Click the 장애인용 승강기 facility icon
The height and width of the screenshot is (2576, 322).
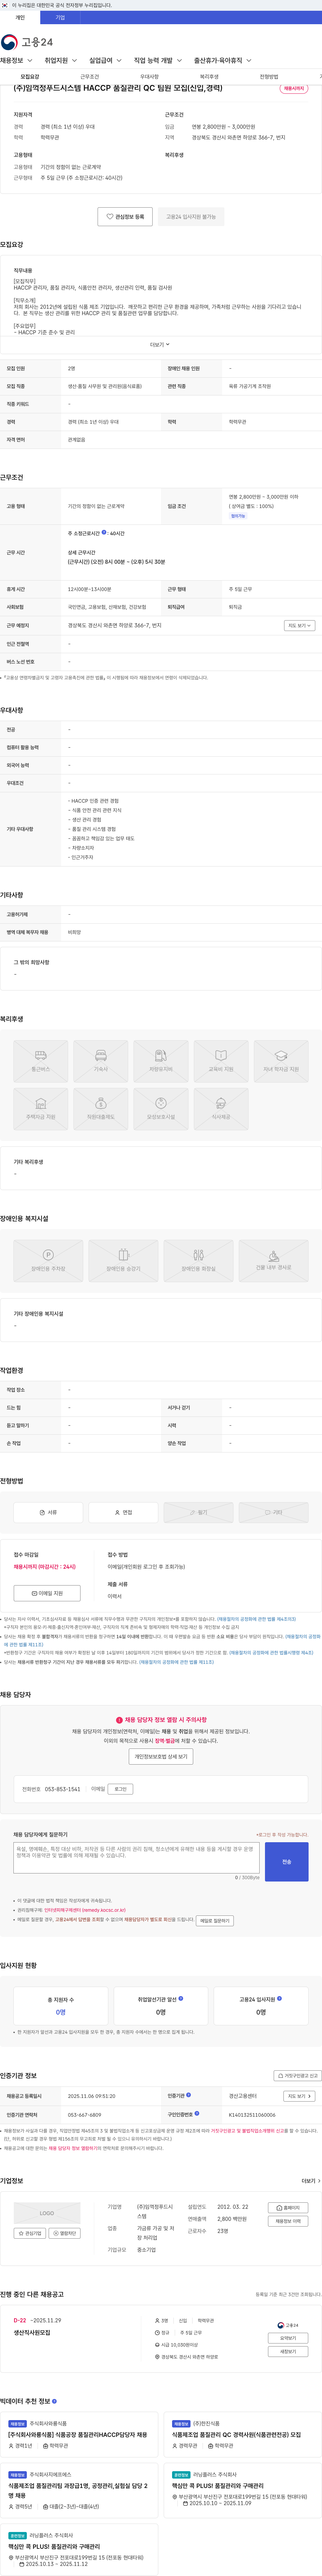pos(124,1261)
